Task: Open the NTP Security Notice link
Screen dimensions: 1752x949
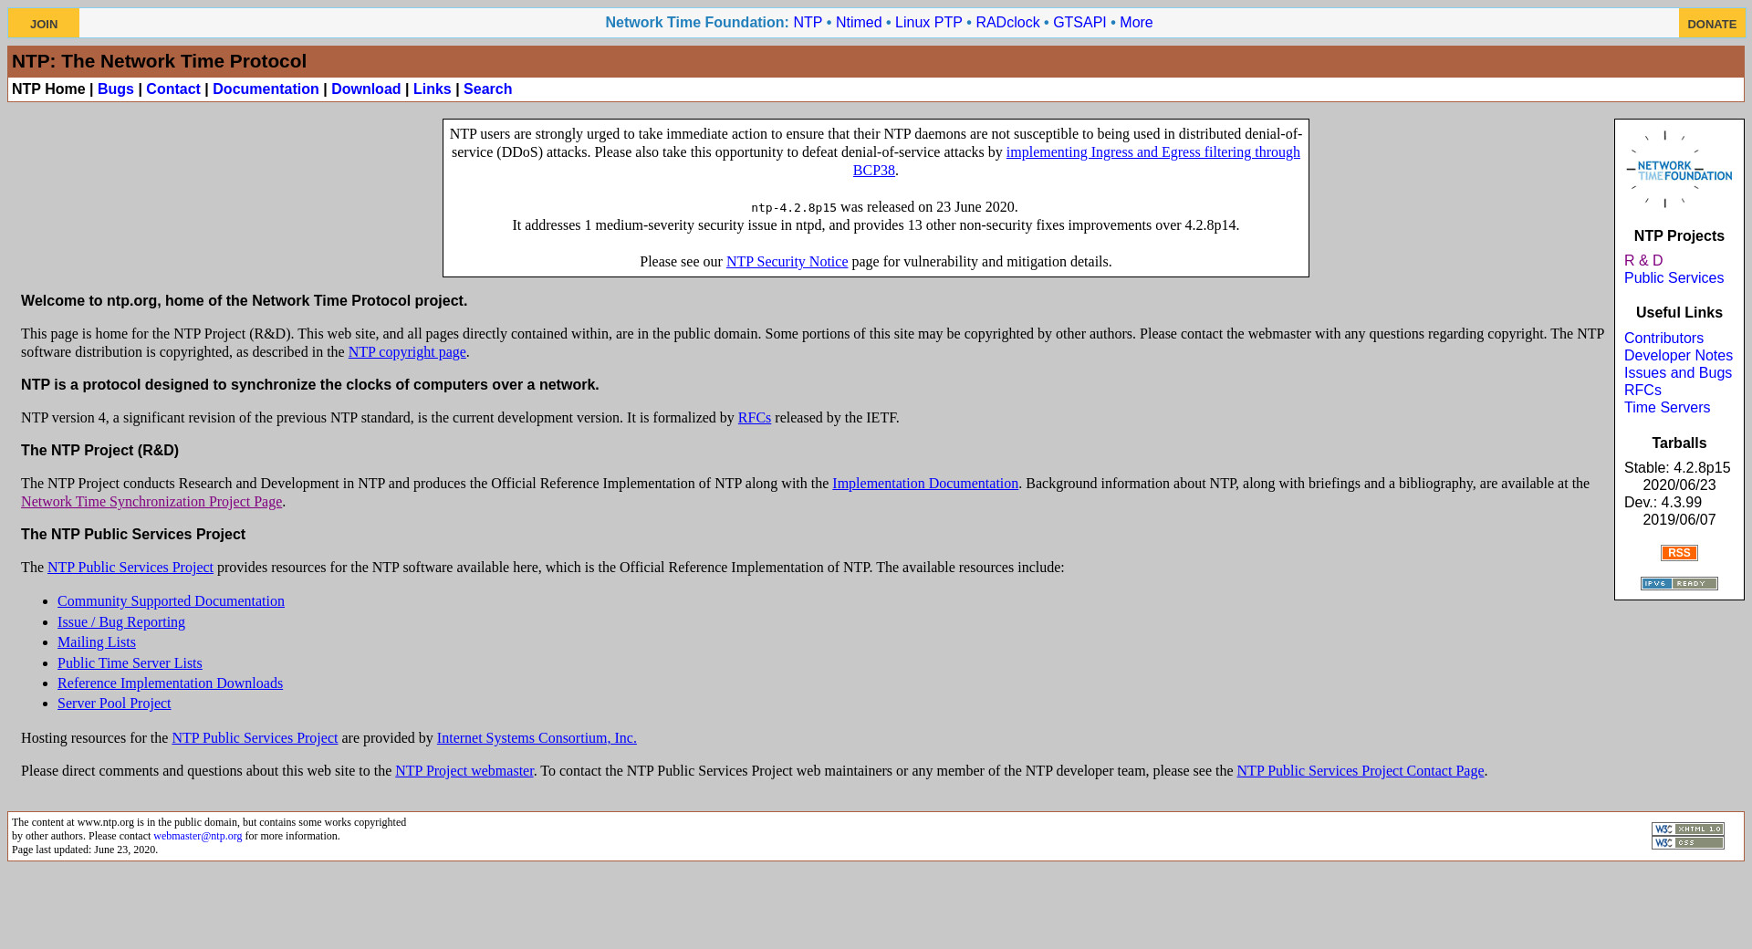Action: [787, 262]
